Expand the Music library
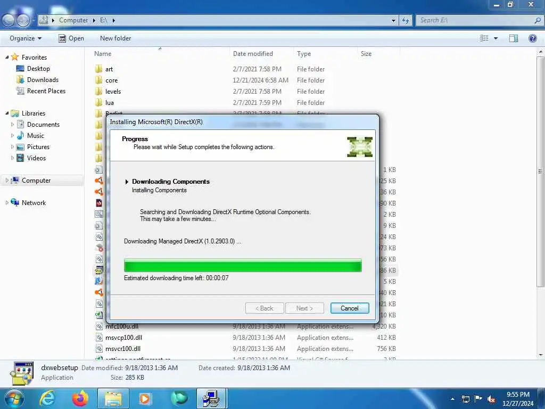Screen dimensions: 545x409 click(x=13, y=135)
